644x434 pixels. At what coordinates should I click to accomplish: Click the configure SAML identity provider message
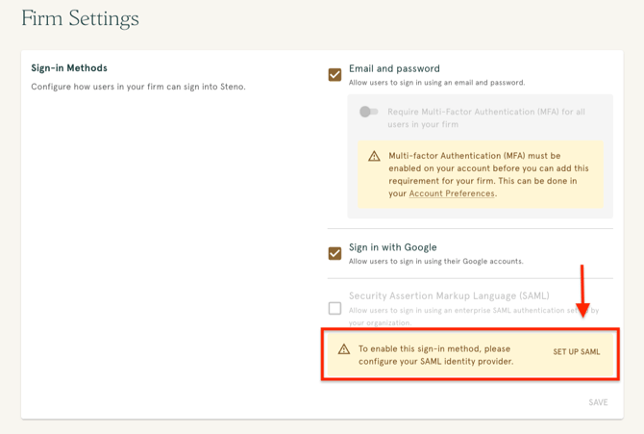[x=435, y=355]
